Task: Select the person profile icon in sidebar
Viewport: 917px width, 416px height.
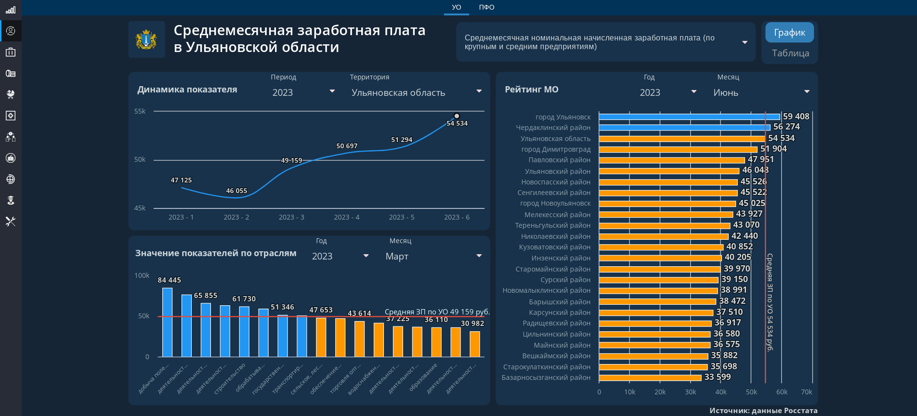Action: (11, 31)
